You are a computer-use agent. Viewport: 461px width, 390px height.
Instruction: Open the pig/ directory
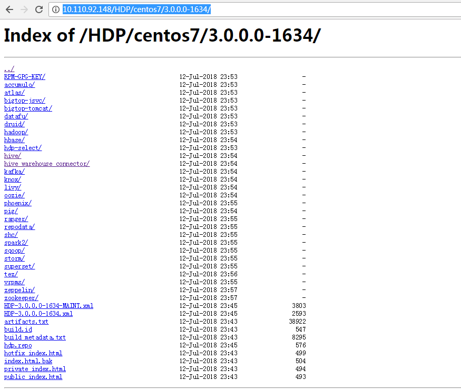point(11,211)
